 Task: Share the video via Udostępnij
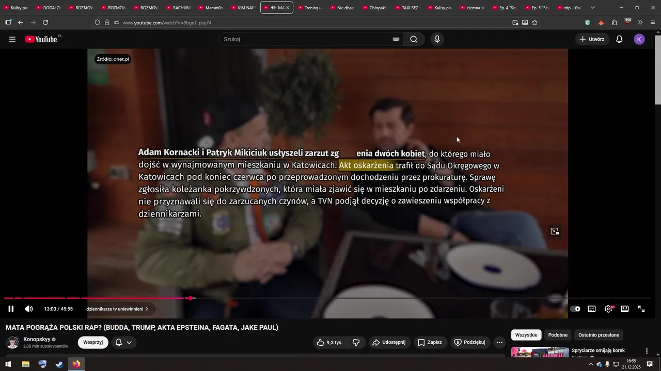pos(389,342)
